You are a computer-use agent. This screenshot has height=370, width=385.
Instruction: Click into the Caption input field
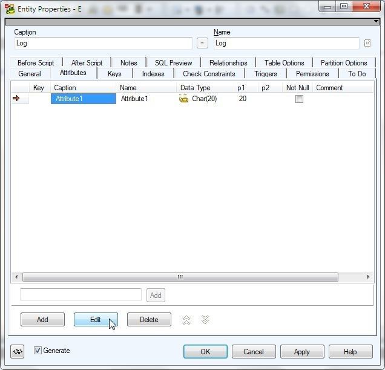[x=103, y=43]
